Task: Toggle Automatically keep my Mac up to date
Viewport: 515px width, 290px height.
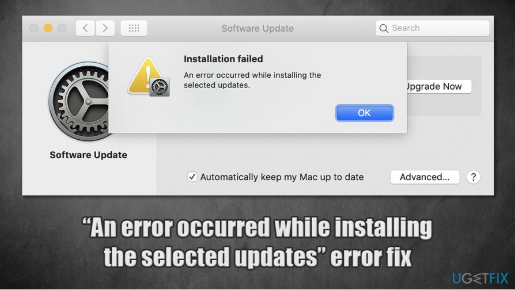Action: tap(192, 177)
